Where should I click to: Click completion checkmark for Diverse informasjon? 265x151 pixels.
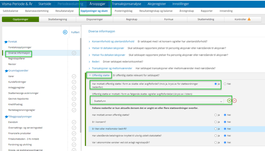tap(74, 53)
